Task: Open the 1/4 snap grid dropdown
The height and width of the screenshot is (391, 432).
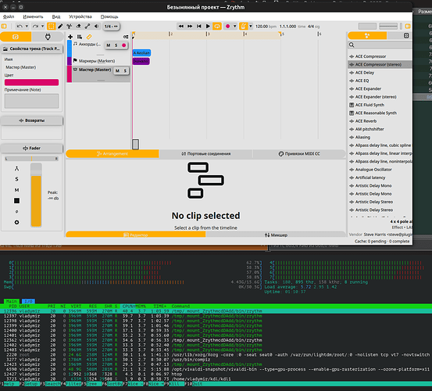Action: pyautogui.click(x=111, y=26)
